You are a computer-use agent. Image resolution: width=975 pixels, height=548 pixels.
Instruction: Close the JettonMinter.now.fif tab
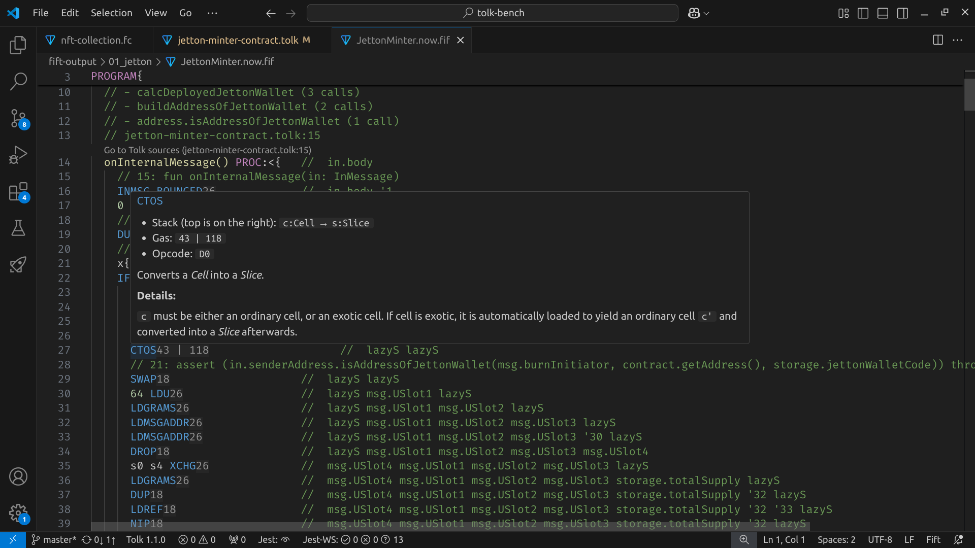tap(461, 40)
